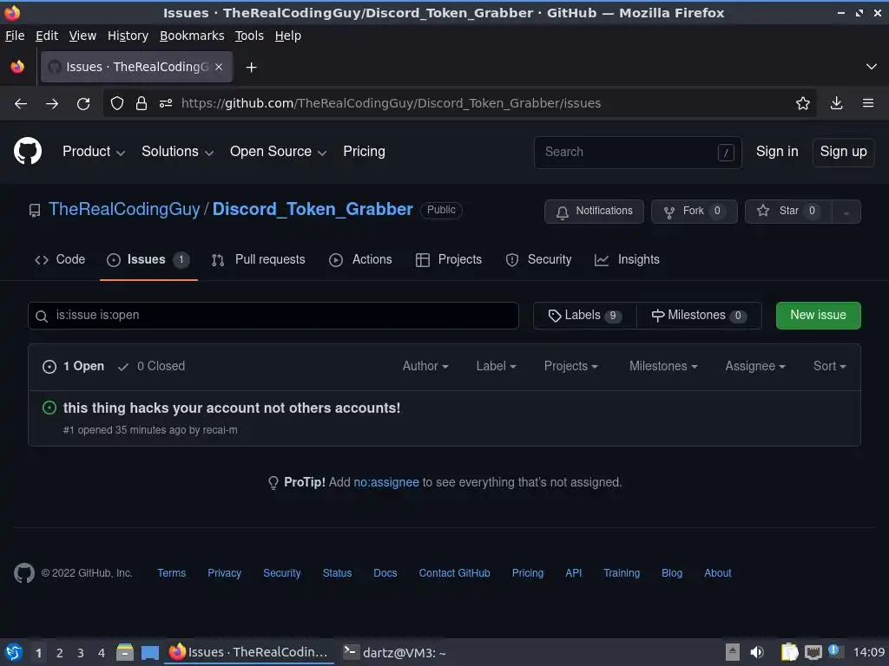The height and width of the screenshot is (666, 889).
Task: Go back with browser back arrow
Action: click(21, 104)
